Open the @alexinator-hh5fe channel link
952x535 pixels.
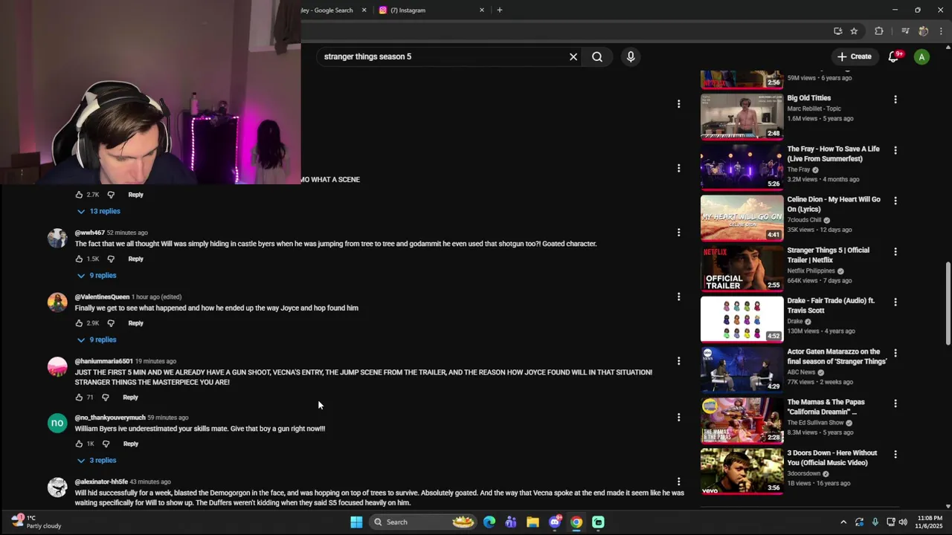[x=101, y=481]
